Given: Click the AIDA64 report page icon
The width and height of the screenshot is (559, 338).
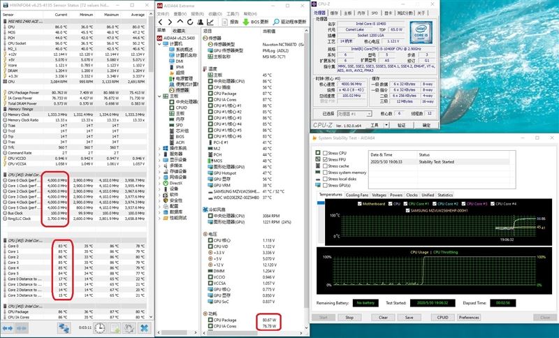Looking at the screenshot, I should 224,22.
